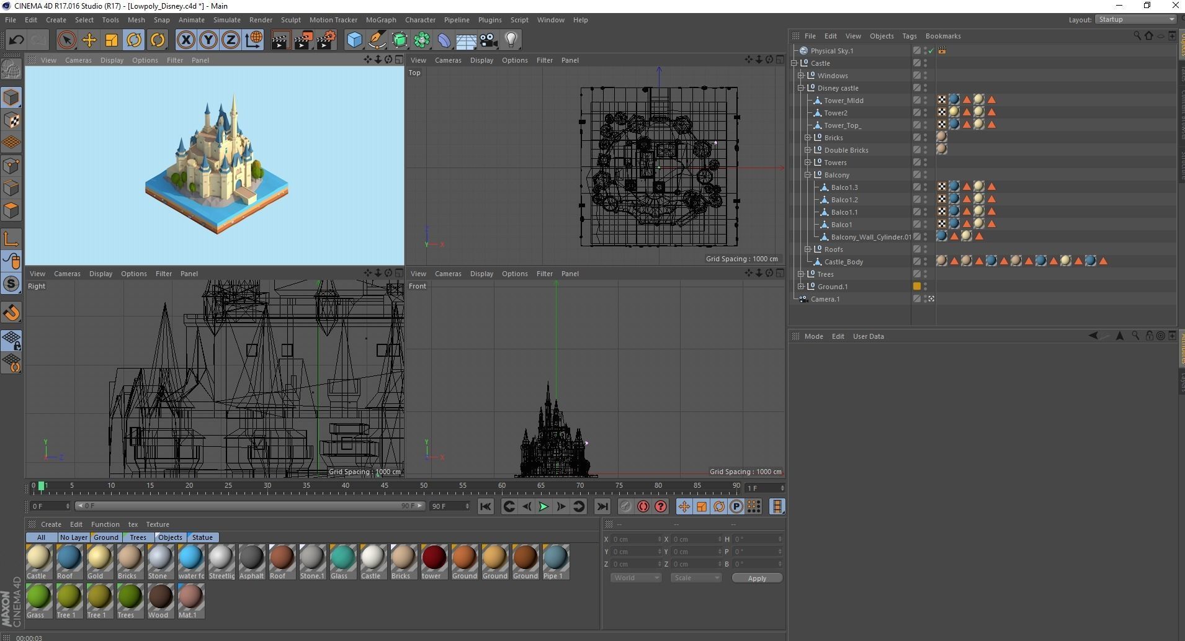The image size is (1185, 641).
Task: Click the Apply coordinates button
Action: pyautogui.click(x=757, y=578)
